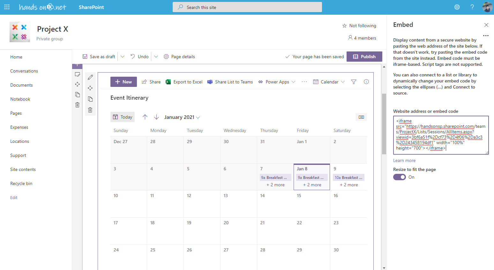Image resolution: width=494 pixels, height=270 pixels.
Task: Open the settings gear in header
Action: (x=457, y=7)
